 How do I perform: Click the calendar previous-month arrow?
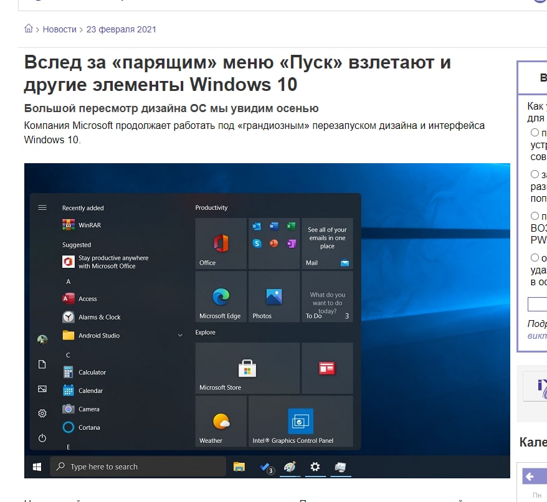tap(530, 476)
